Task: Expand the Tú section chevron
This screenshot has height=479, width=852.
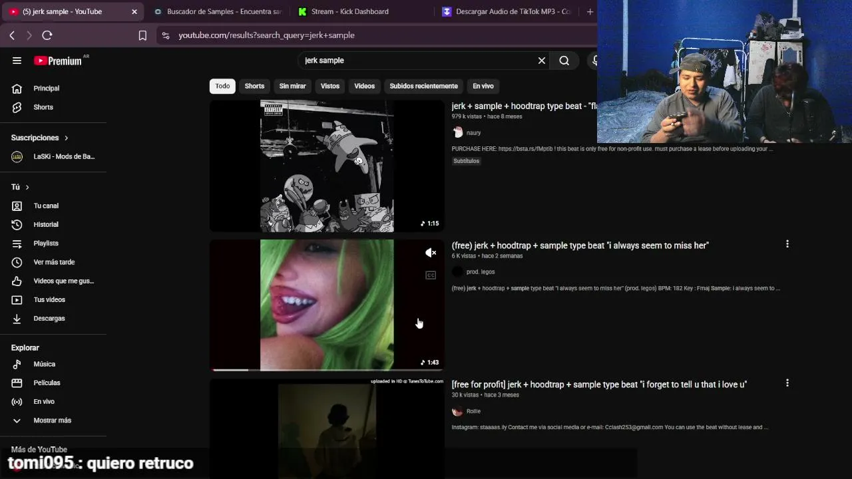Action: 27,187
